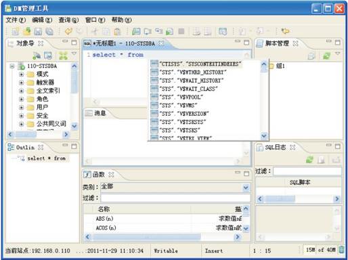
Task: Click the gray stop execution square icon
Action: [x=181, y=31]
